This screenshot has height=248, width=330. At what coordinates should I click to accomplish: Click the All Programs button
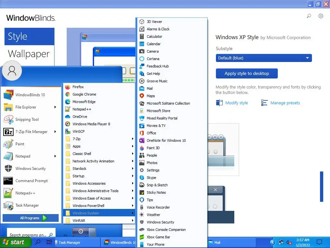coord(31,218)
